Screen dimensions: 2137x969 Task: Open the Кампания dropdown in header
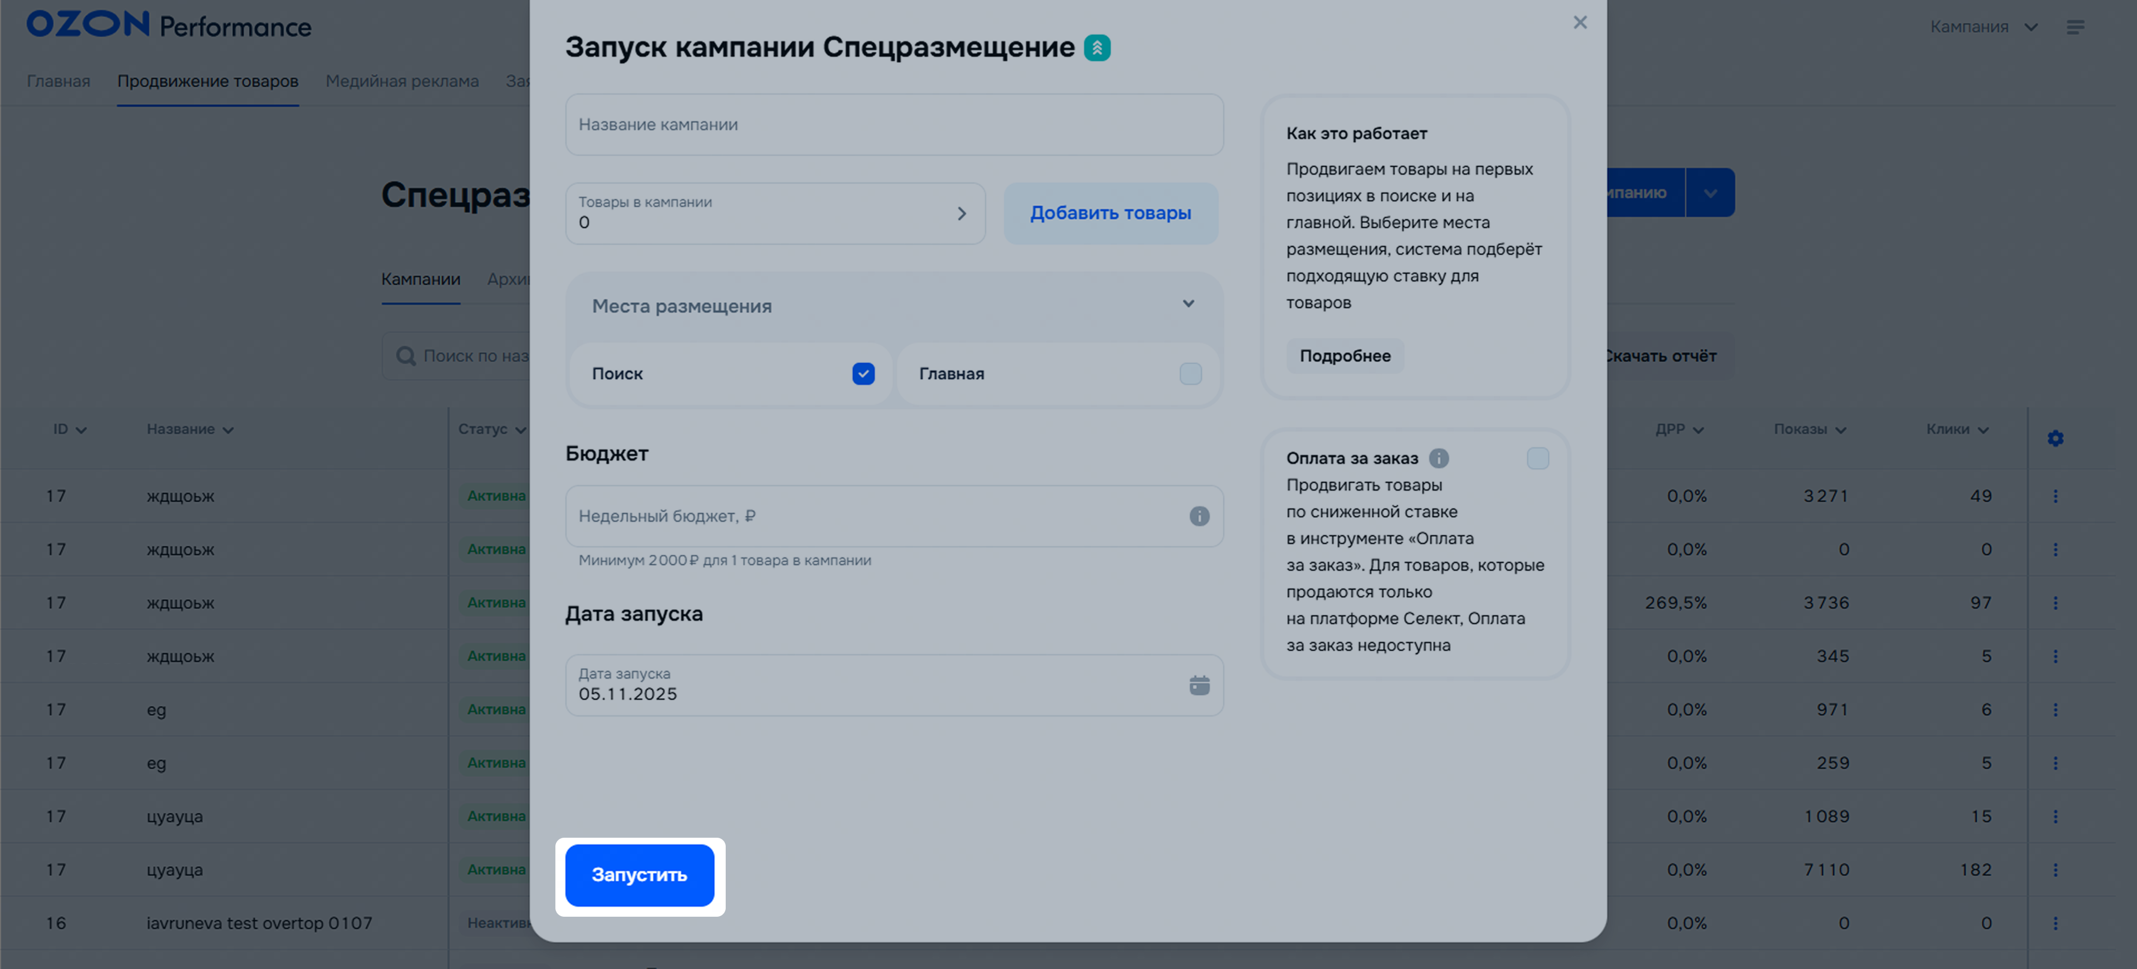(1983, 27)
